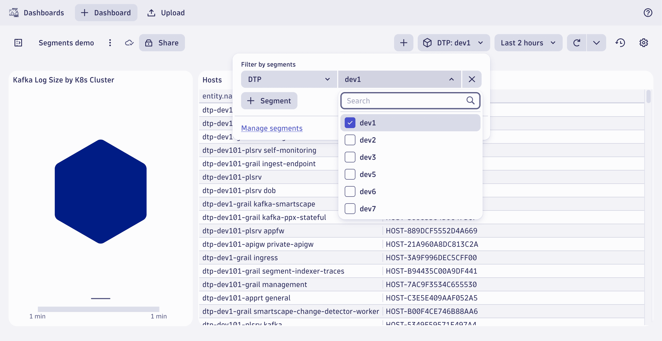Enable the dev3 segment checkbox
Screen dimensions: 662x341
[x=350, y=157]
